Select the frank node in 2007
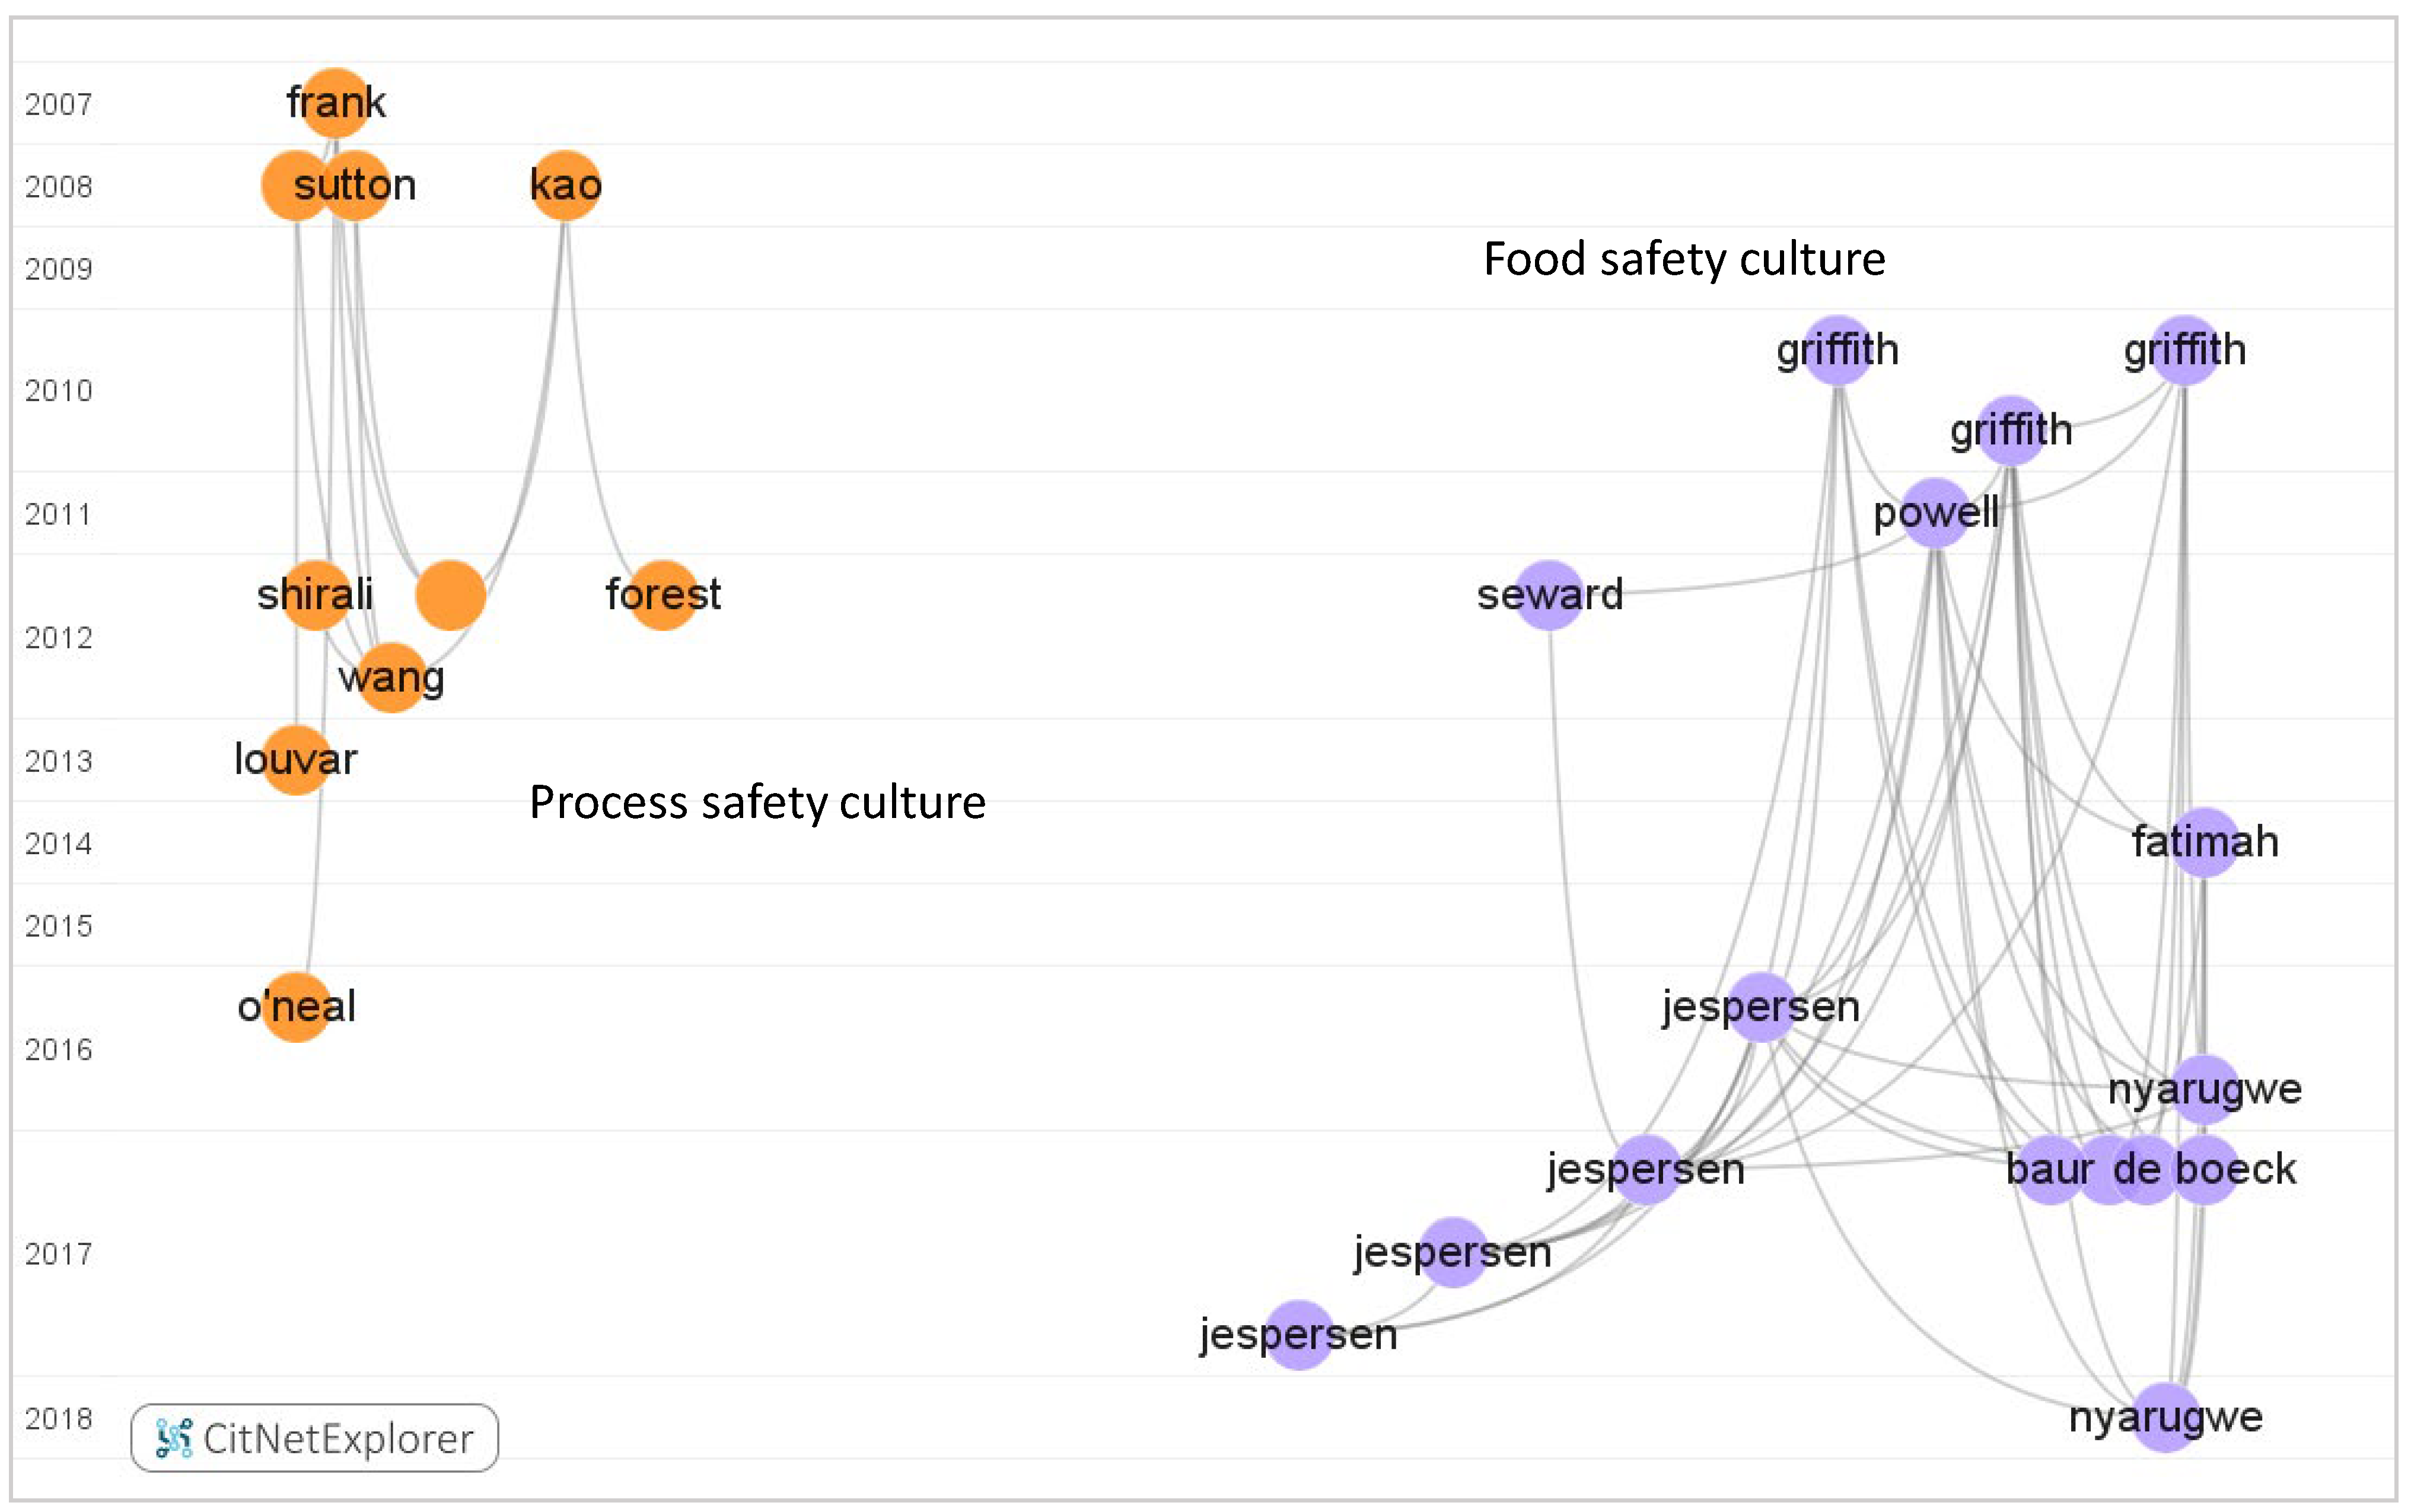The width and height of the screenshot is (2411, 1512). tap(336, 103)
